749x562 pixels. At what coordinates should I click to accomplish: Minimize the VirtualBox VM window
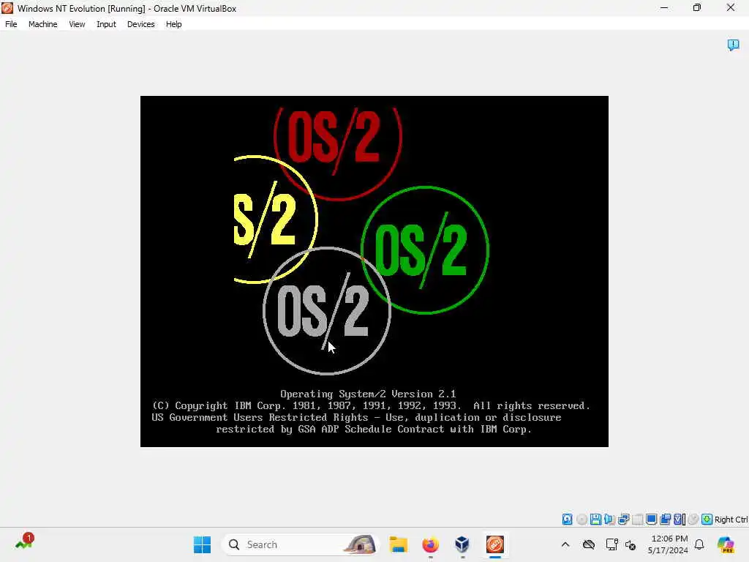pos(664,7)
